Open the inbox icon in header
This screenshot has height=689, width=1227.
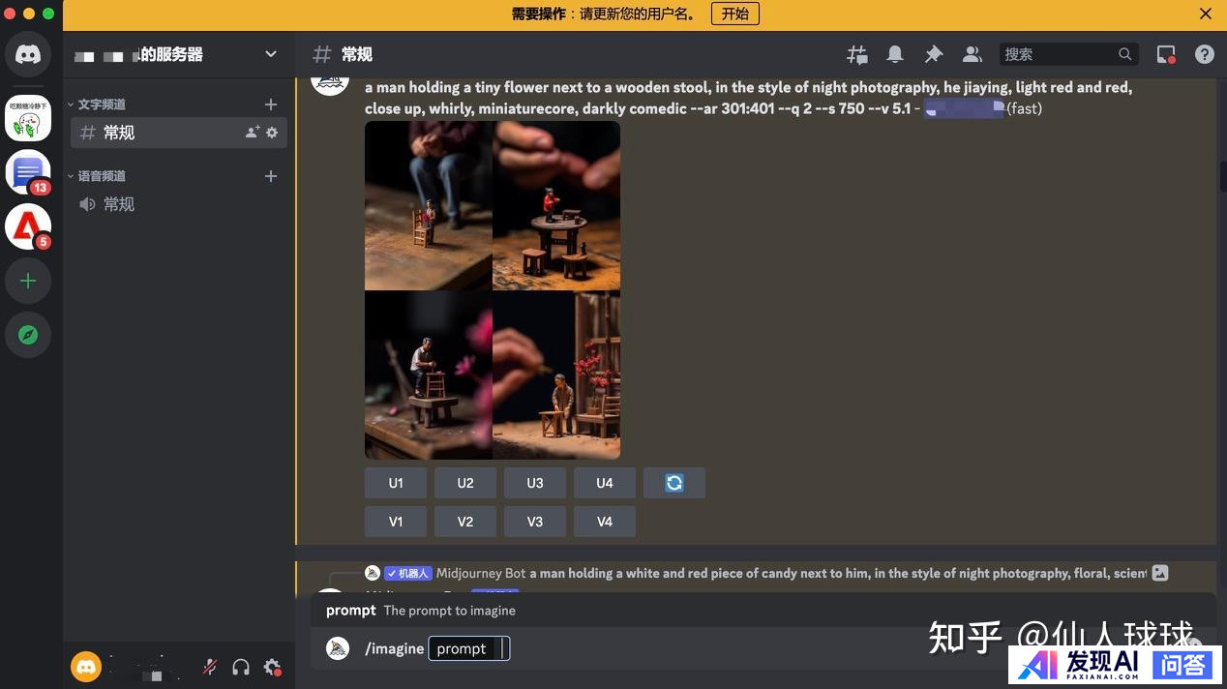pyautogui.click(x=1166, y=54)
